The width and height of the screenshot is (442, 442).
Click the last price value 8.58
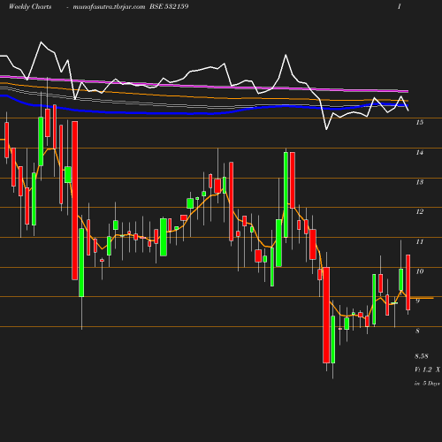422,356
